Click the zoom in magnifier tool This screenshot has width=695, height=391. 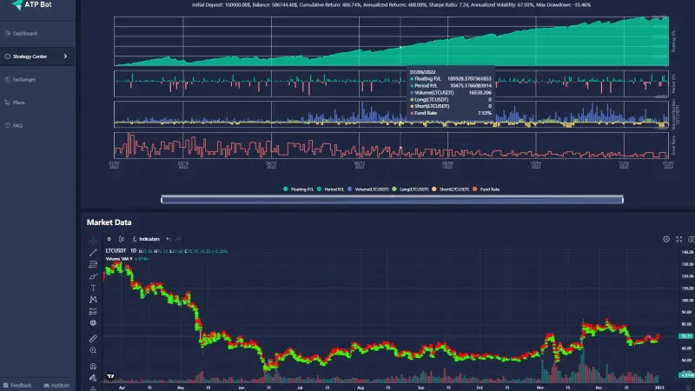click(93, 350)
